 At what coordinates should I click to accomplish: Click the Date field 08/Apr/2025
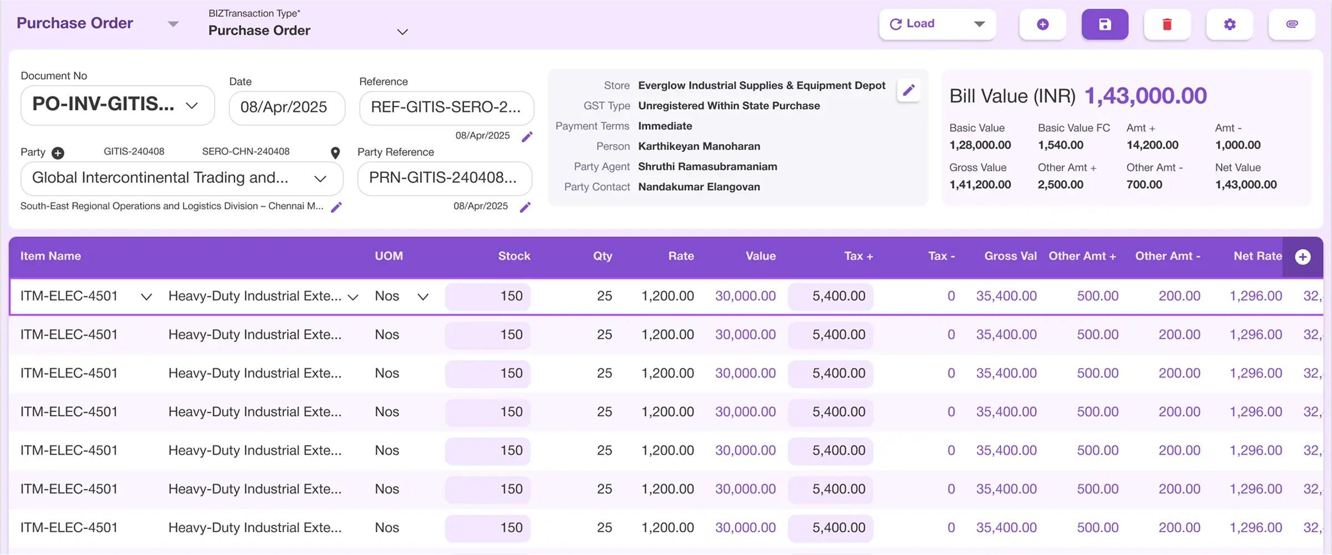click(286, 107)
